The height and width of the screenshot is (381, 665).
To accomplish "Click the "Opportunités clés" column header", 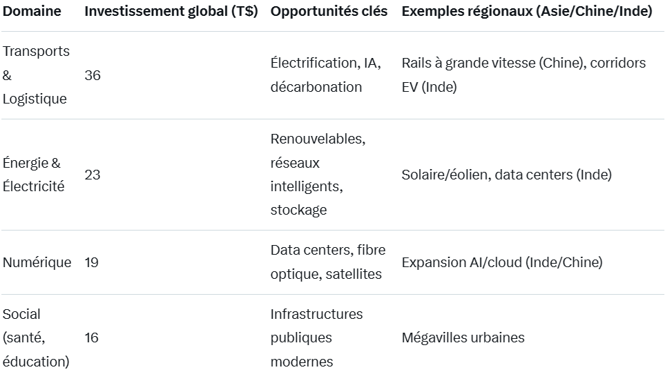I will click(329, 12).
